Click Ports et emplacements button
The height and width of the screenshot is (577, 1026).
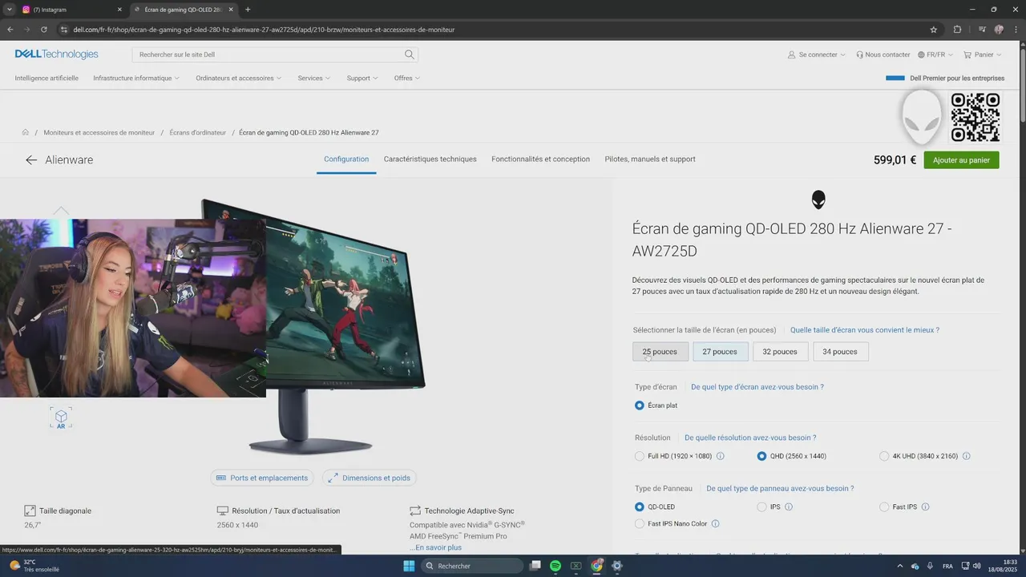pos(262,478)
